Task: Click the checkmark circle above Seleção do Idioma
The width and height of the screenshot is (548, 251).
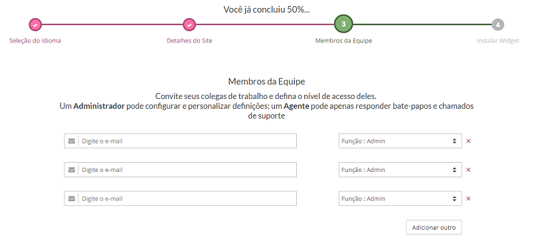Action: [35, 25]
